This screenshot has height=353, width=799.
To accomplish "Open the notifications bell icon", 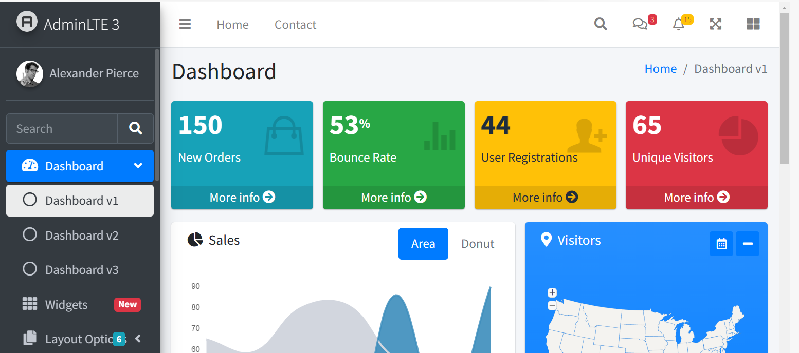I will [679, 24].
